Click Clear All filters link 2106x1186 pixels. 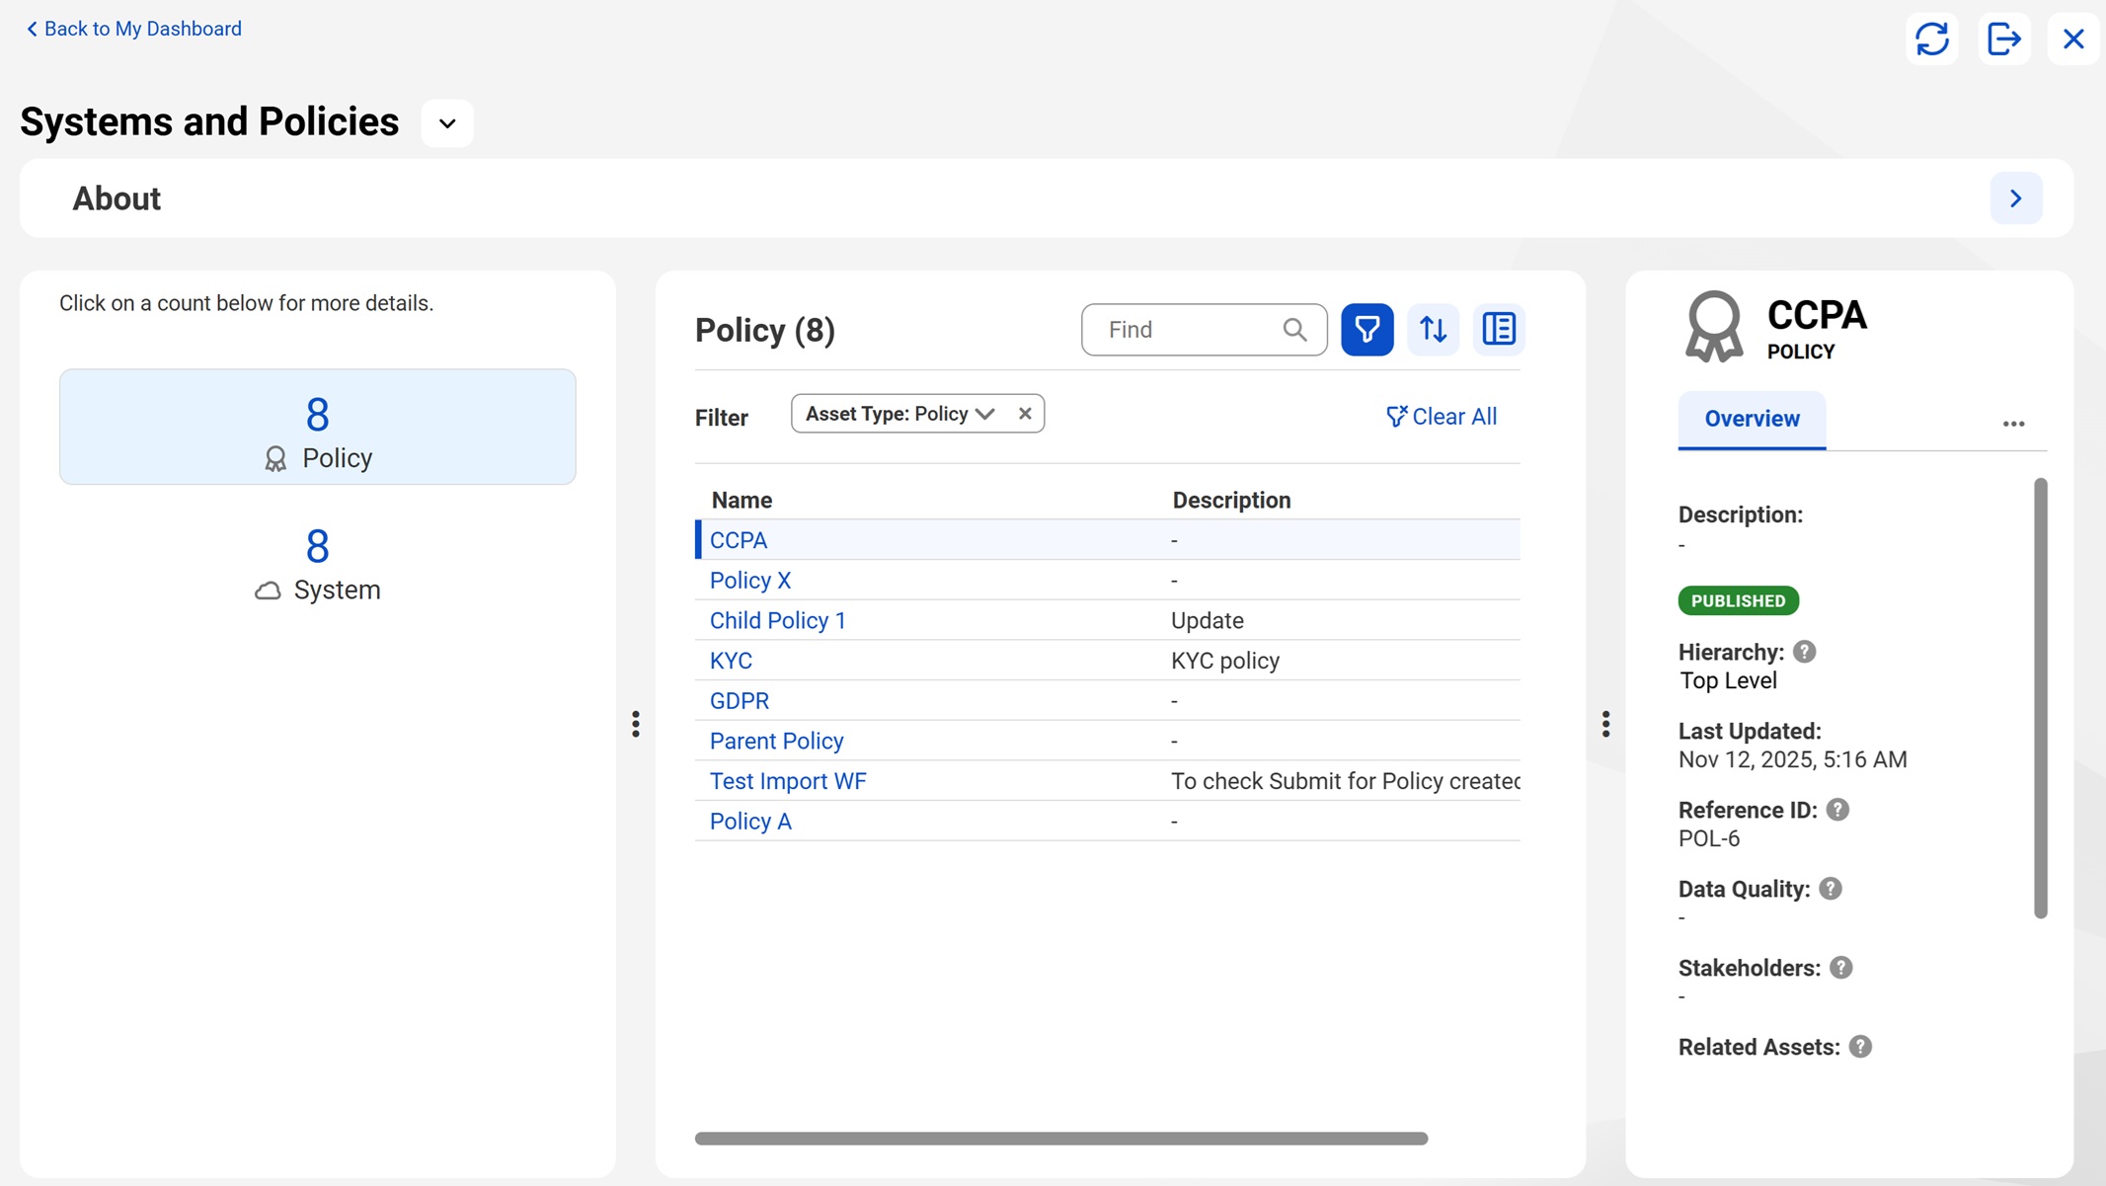pos(1442,417)
